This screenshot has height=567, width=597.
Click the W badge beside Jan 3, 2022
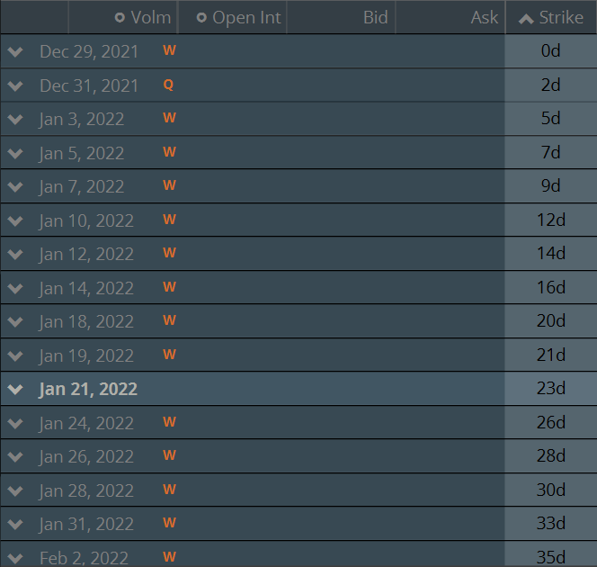tap(169, 119)
